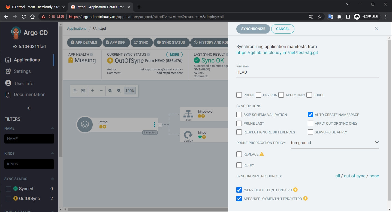392x212 pixels.
Task: Enable the REPLACE checkbox
Action: pos(239,154)
